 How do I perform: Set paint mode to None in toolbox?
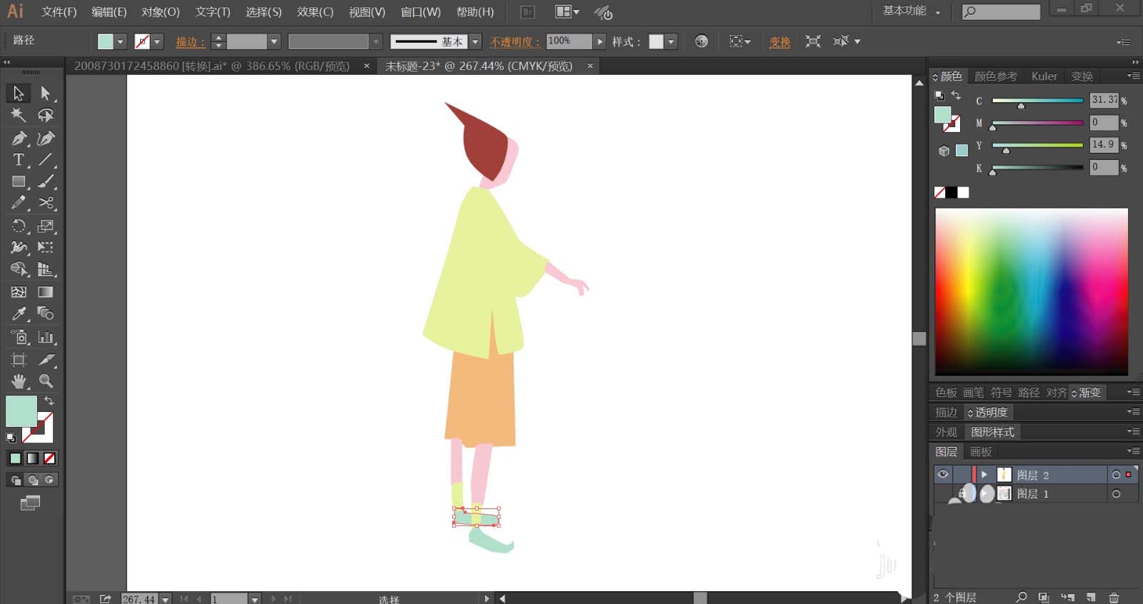[x=49, y=458]
